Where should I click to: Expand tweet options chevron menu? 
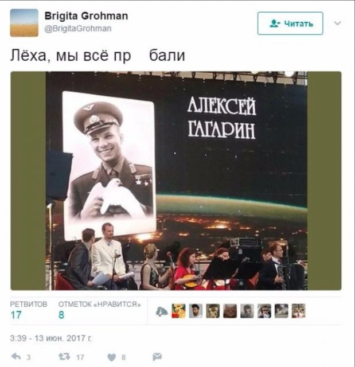(337, 23)
